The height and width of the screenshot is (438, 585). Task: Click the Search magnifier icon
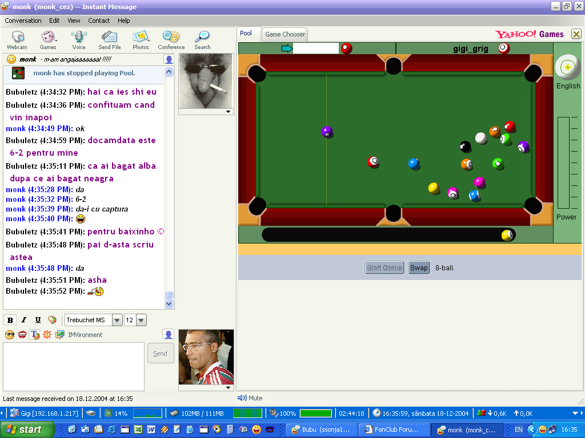pyautogui.click(x=202, y=40)
